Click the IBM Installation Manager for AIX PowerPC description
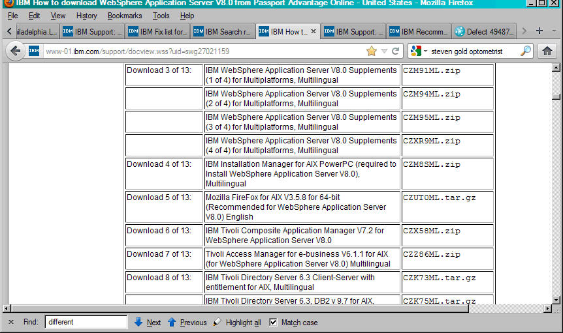Image resolution: width=563 pixels, height=333 pixels. click(302, 173)
